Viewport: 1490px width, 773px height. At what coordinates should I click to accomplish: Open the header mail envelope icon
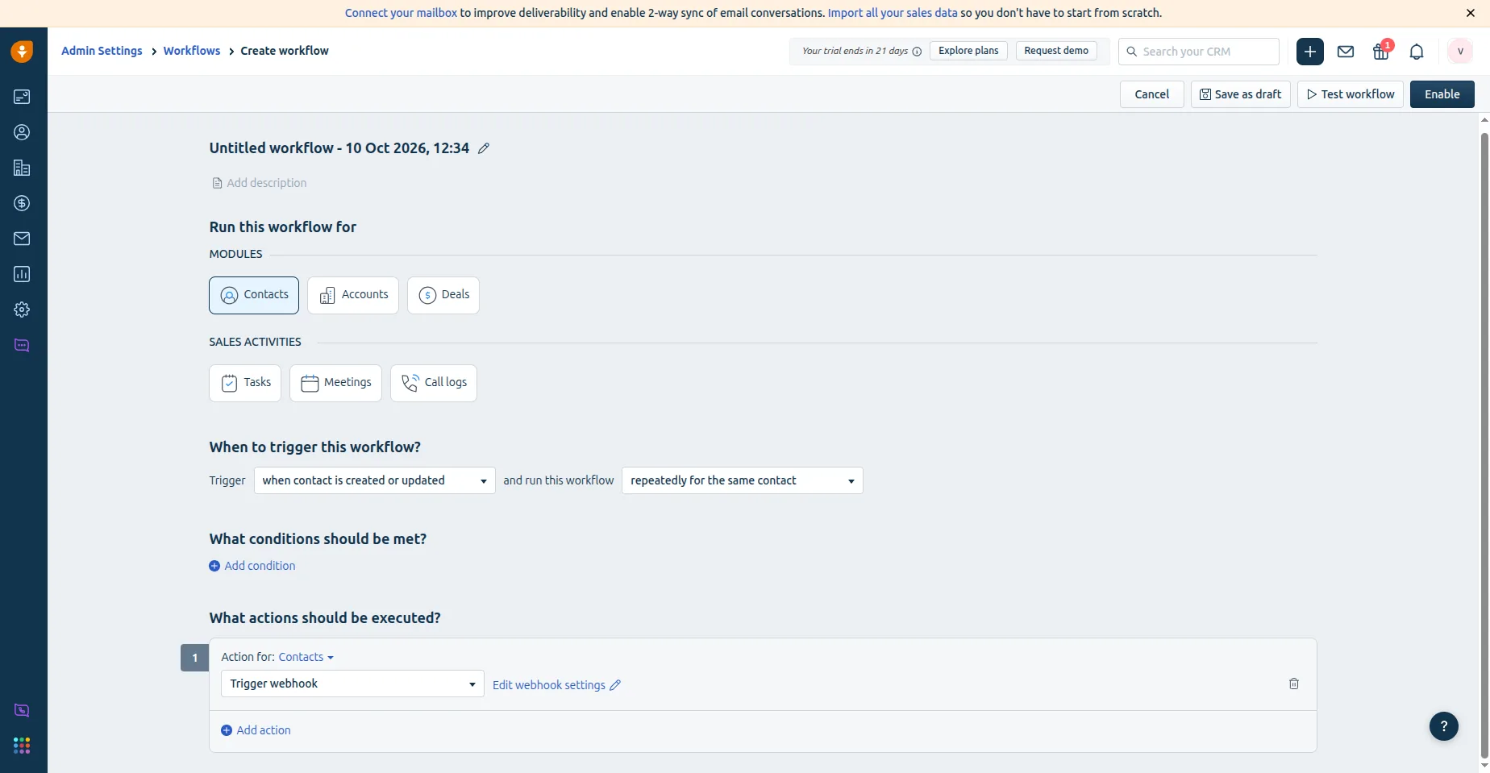tap(1346, 52)
